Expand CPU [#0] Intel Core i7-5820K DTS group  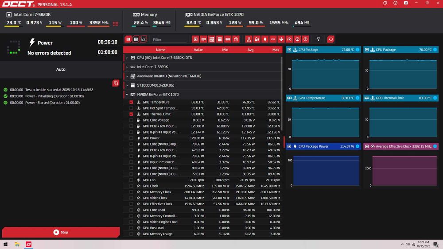click(127, 58)
